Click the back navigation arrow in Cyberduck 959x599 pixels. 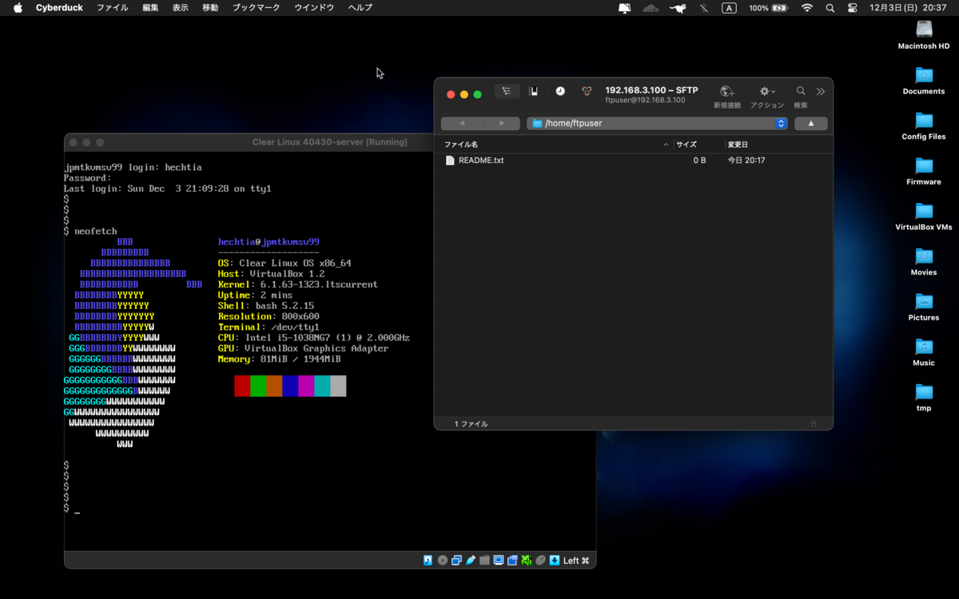click(461, 123)
